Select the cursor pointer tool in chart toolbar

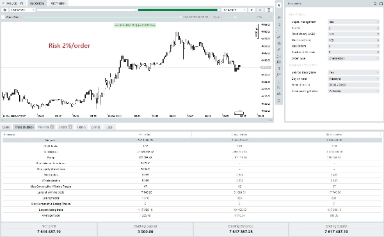[x=279, y=5]
